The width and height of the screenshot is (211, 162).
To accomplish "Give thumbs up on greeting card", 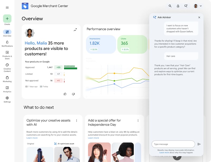I will pos(65,94).
